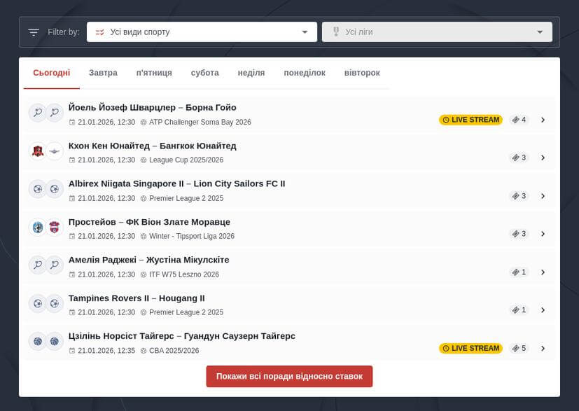Open the Амелія Раджекі – Жустіна Мікулскіте match
Viewport: 579px width, 411px height.
(149, 260)
